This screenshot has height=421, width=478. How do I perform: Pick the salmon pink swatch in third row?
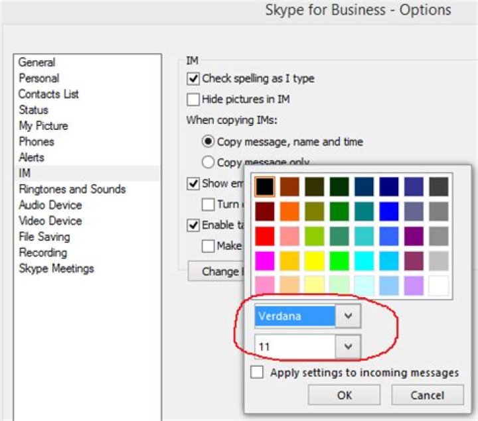click(289, 236)
